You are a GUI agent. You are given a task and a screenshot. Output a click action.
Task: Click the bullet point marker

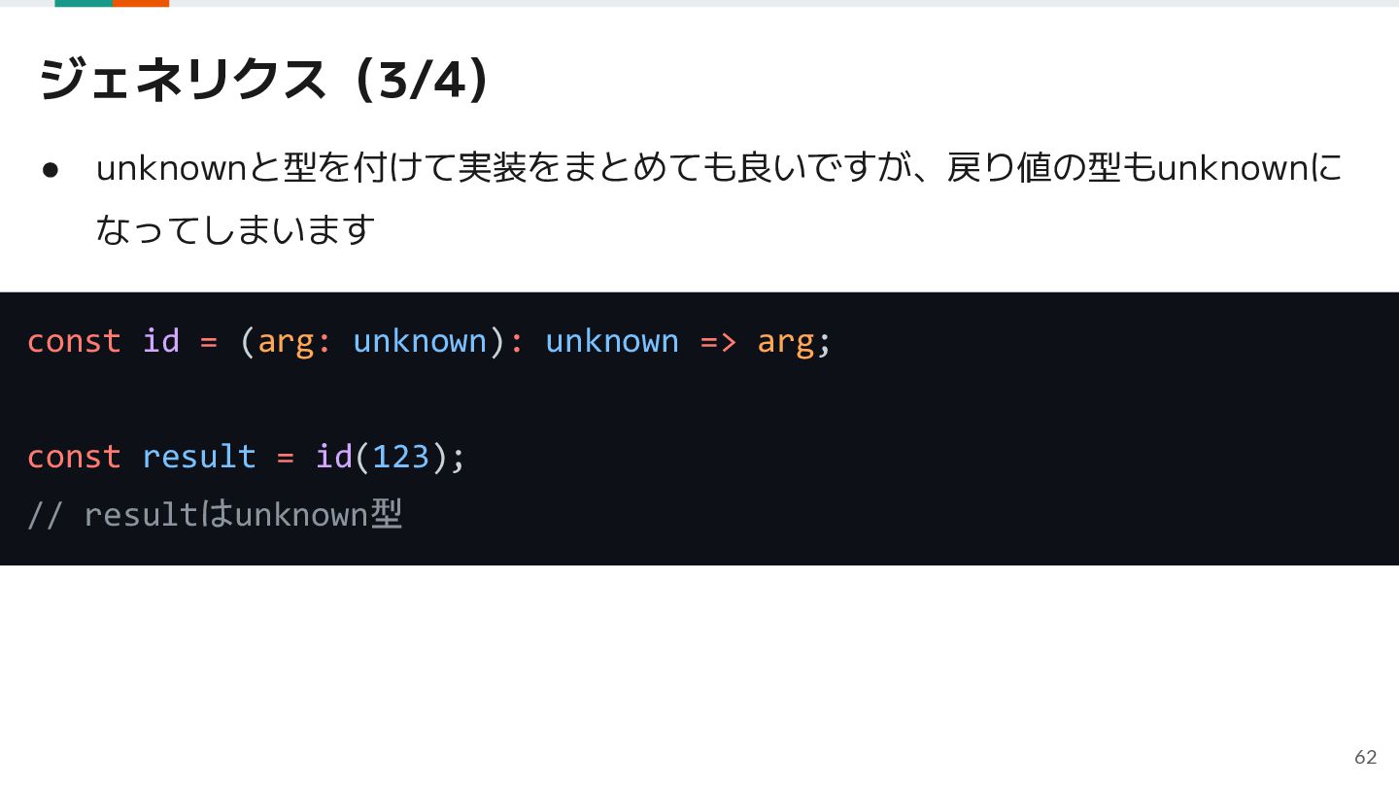pos(51,169)
